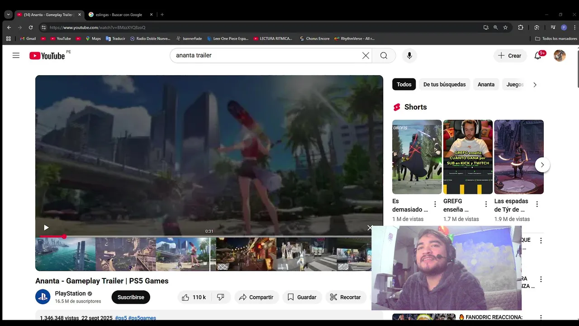Open the #ps5games hashtag link
This screenshot has width=579, height=326.
[142, 318]
